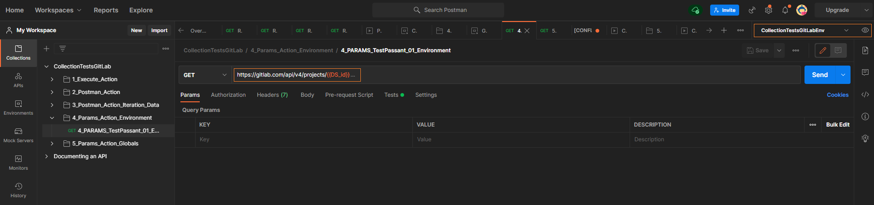Open the APIs sidebar panel

point(18,80)
